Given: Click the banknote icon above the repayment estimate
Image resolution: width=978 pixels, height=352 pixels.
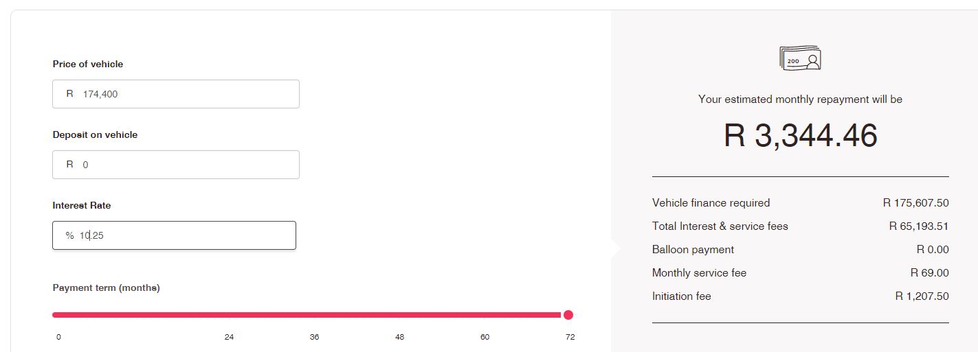Looking at the screenshot, I should tap(800, 58).
